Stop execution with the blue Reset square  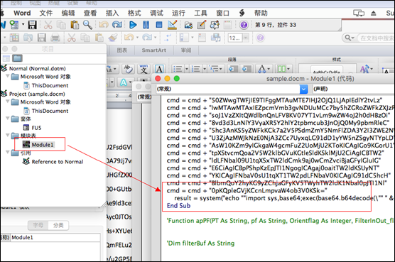(x=159, y=25)
